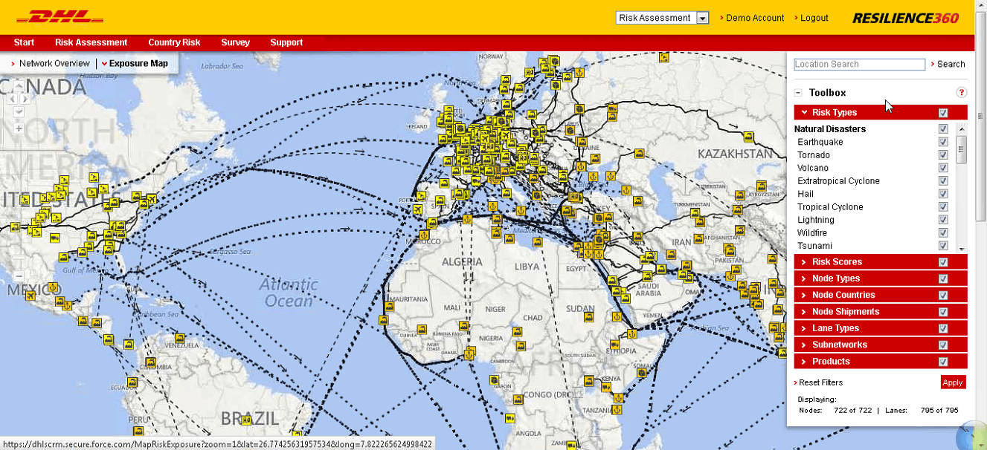Select the factory node in Sudan
This screenshot has height=450, width=987.
[x=590, y=317]
